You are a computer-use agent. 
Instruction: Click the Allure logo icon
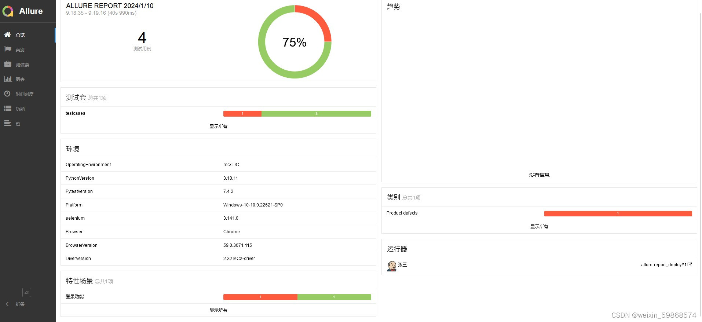(x=8, y=11)
